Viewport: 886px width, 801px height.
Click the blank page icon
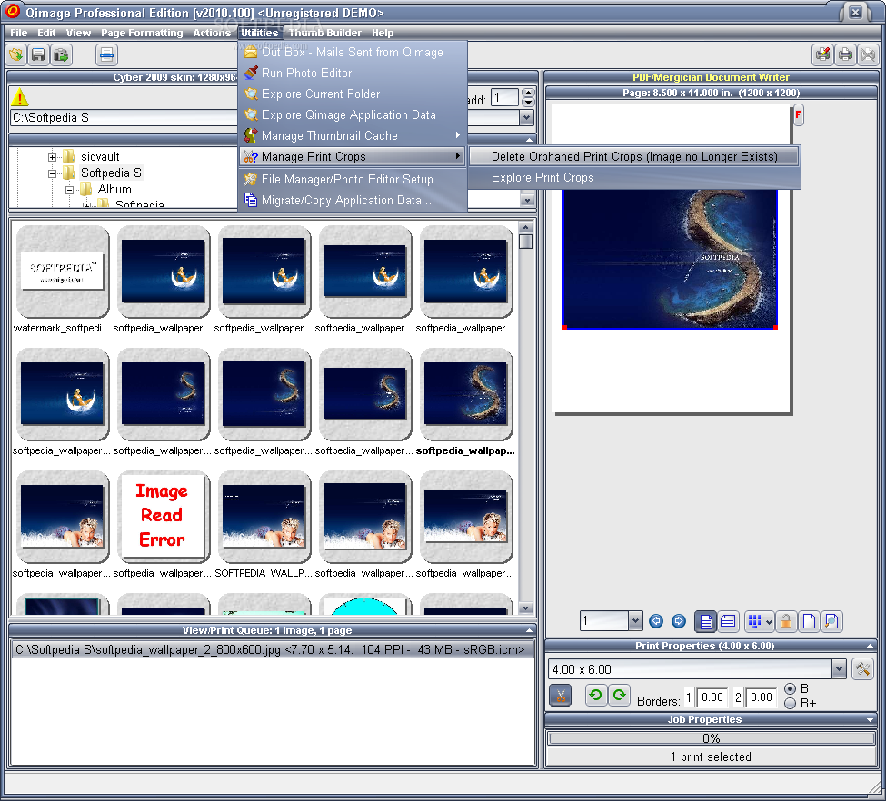pyautogui.click(x=809, y=621)
